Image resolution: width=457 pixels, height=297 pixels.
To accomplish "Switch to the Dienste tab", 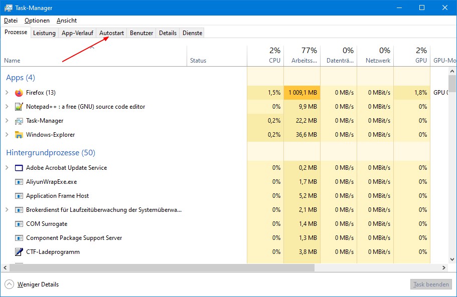I will click(192, 33).
